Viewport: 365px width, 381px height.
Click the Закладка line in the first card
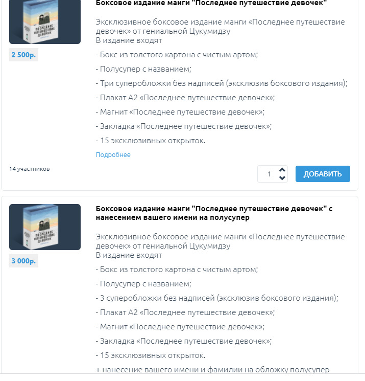(184, 126)
